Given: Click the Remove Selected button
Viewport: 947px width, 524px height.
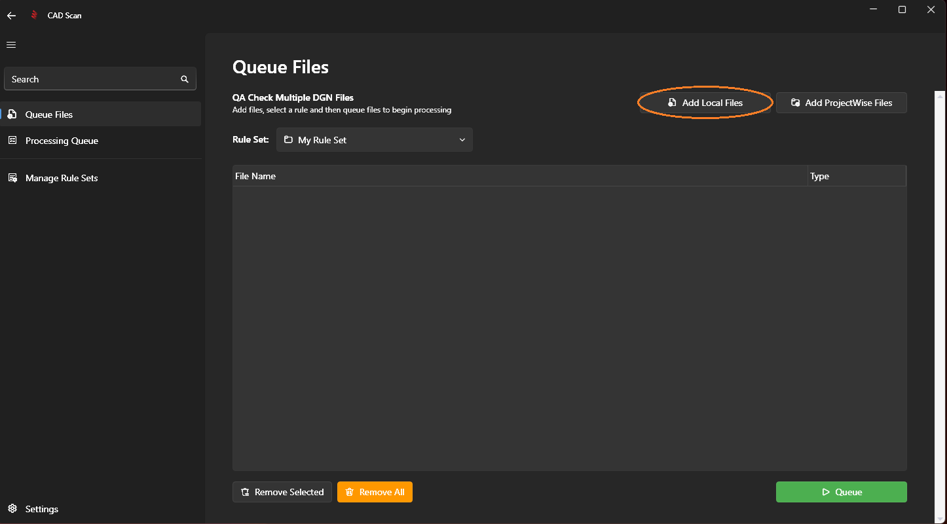Looking at the screenshot, I should [282, 492].
